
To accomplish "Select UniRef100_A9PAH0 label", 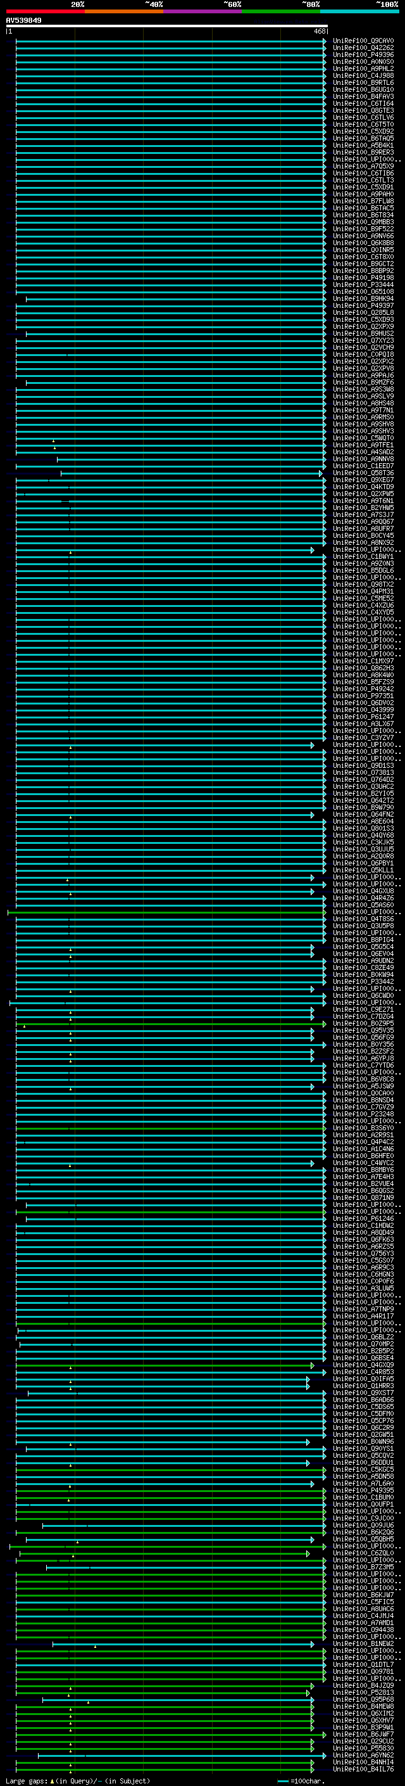I will pyautogui.click(x=363, y=194).
